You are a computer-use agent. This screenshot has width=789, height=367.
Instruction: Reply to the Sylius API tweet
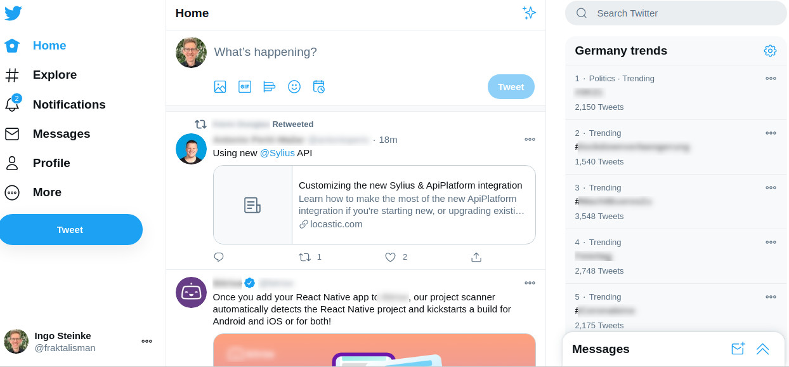(x=219, y=257)
